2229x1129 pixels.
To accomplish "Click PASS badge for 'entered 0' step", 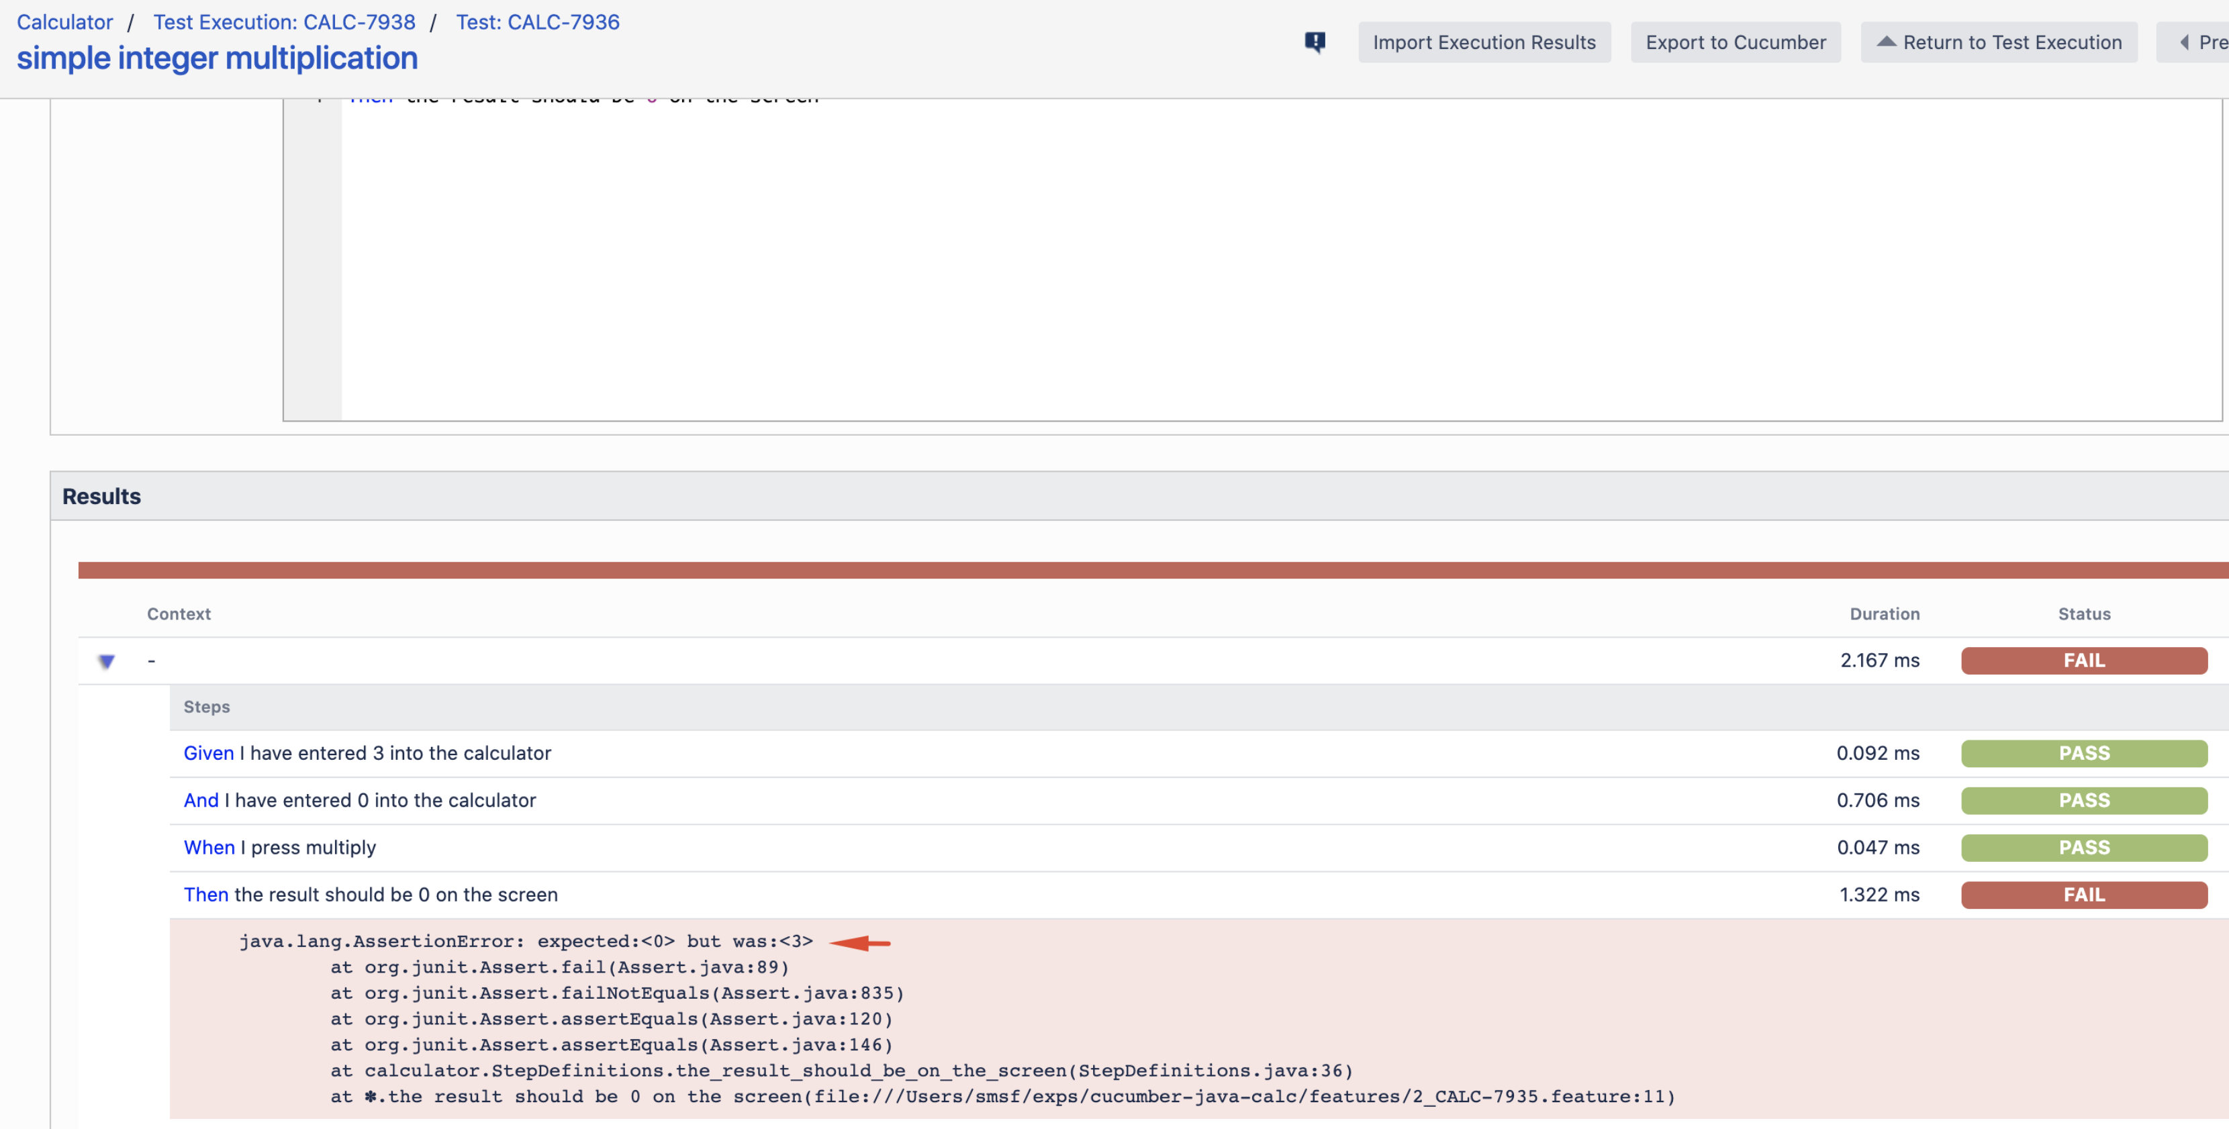I will coord(2083,800).
